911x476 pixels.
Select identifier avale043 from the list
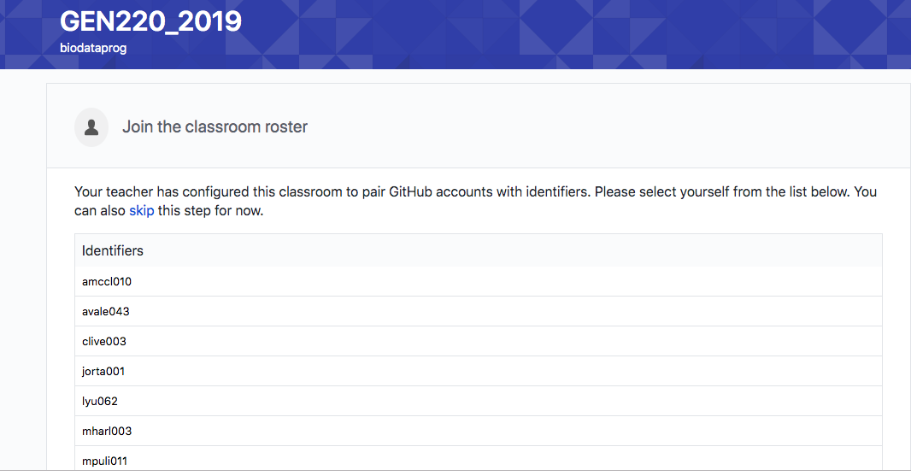106,311
